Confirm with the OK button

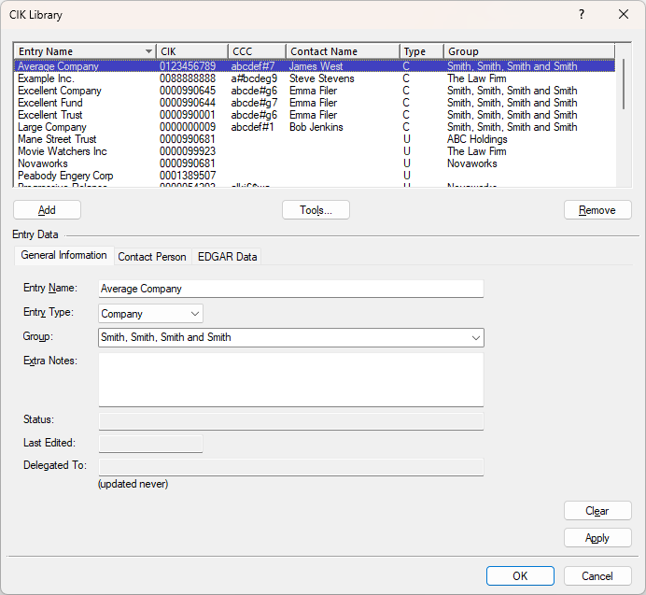click(x=520, y=576)
